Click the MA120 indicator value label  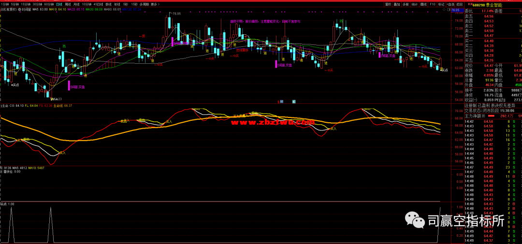tap(132, 10)
